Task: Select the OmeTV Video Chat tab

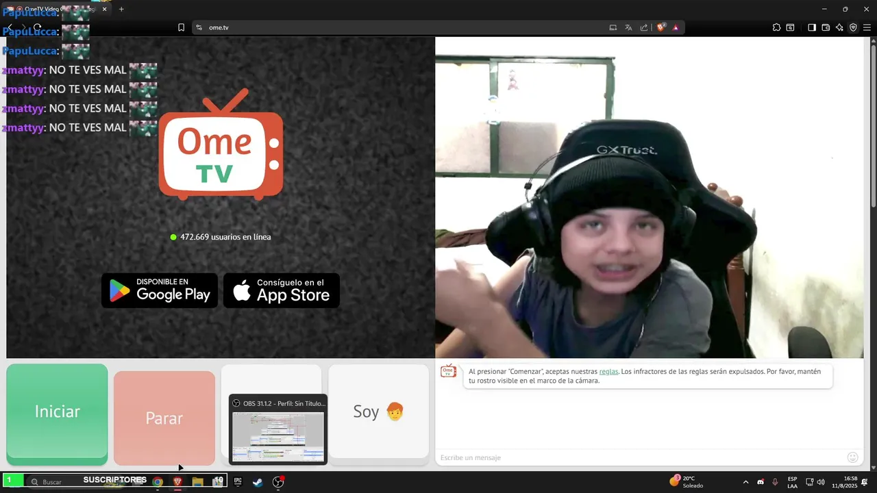Action: [56, 9]
